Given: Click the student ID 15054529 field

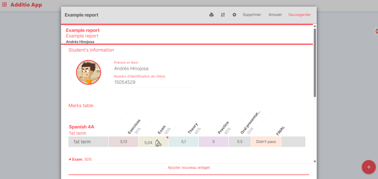Looking at the screenshot, I should pos(125,82).
